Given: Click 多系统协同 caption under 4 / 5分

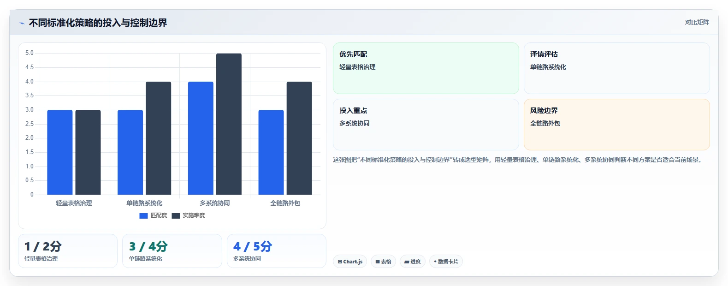Looking at the screenshot, I should coord(247,259).
